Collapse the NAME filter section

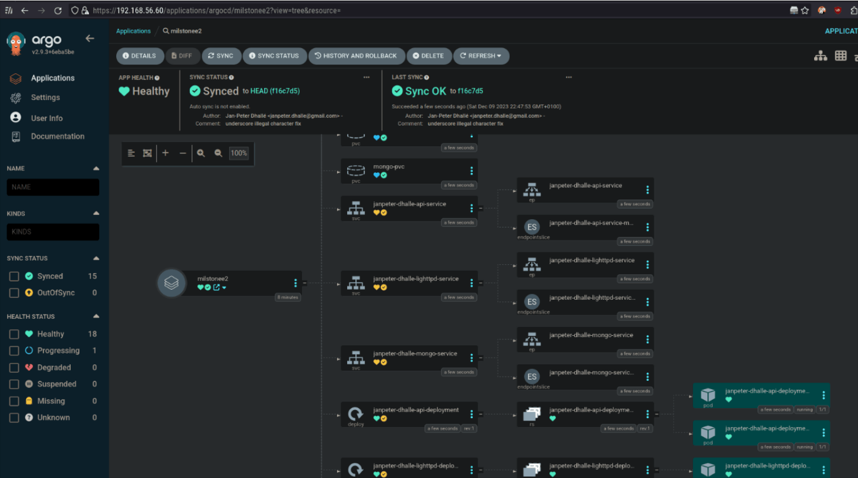(x=96, y=169)
